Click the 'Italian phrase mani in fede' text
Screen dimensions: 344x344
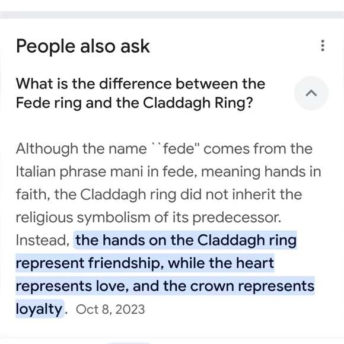[x=106, y=172]
